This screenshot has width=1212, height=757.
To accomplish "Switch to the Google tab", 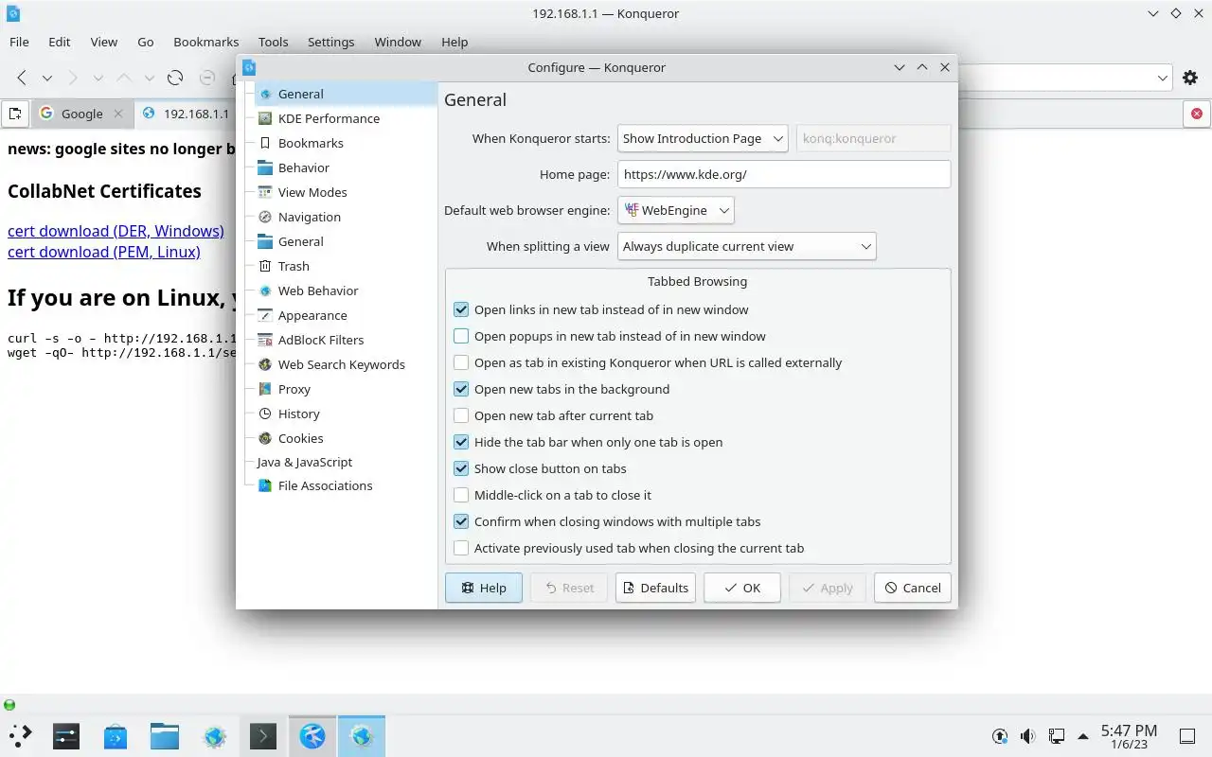I will (82, 114).
